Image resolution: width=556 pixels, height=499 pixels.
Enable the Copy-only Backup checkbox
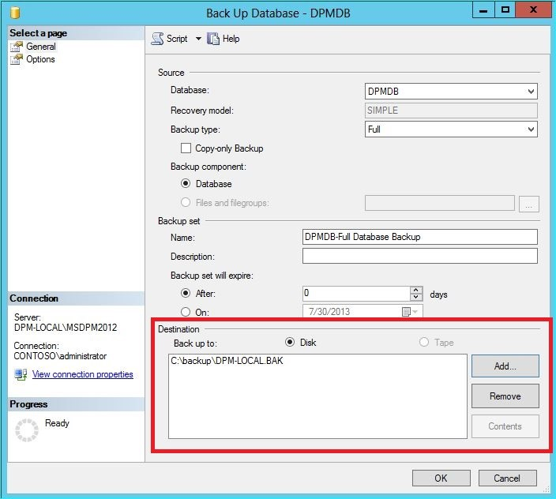click(x=186, y=148)
